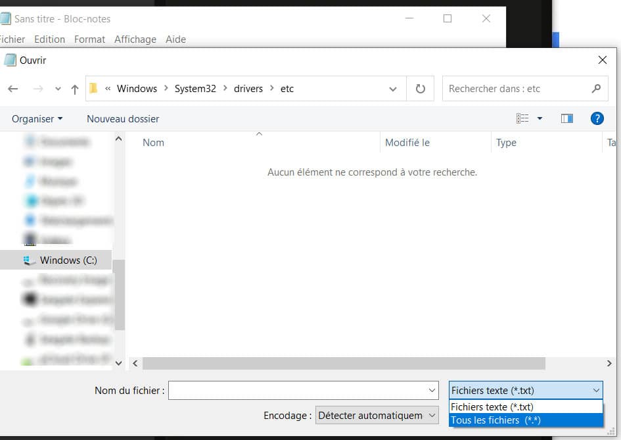The height and width of the screenshot is (440, 621).
Task: Open the Affichage menu
Action: [x=135, y=39]
